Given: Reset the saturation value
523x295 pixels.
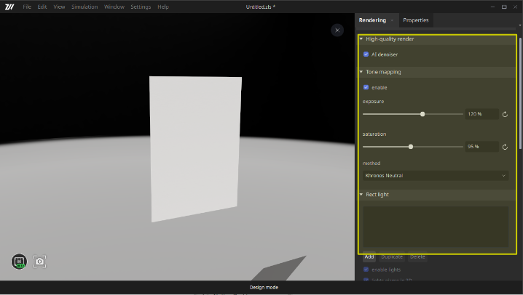Looking at the screenshot, I should [505, 147].
